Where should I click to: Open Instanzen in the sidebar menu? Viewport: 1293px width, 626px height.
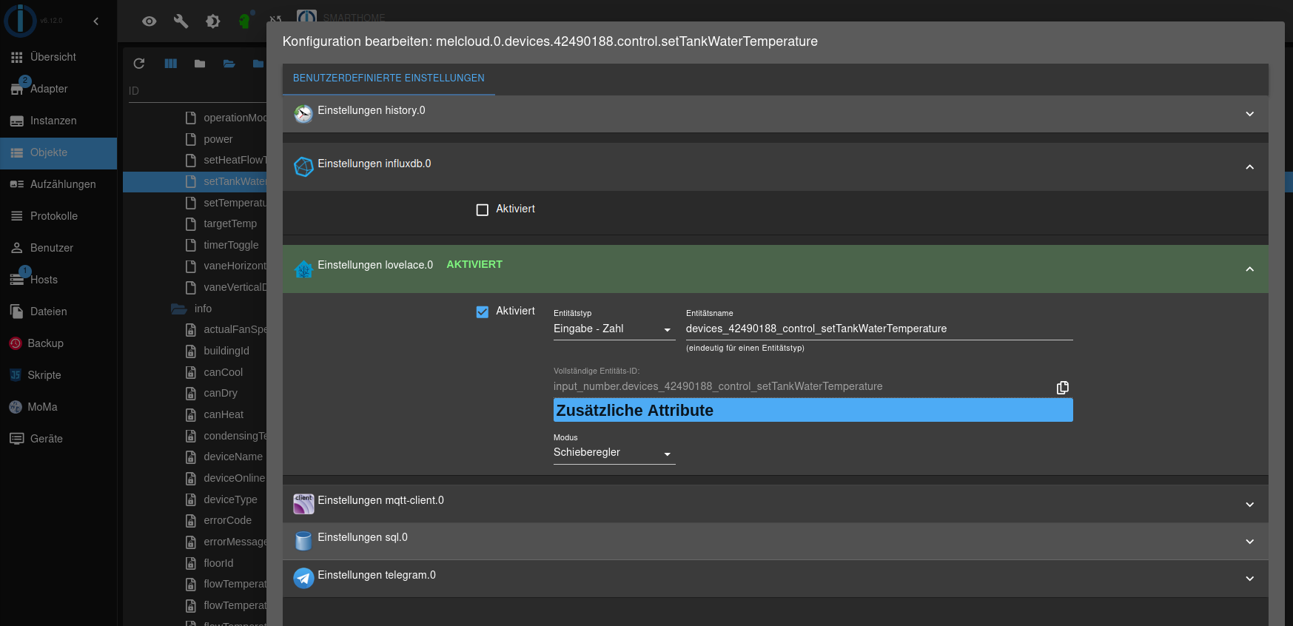pyautogui.click(x=53, y=121)
